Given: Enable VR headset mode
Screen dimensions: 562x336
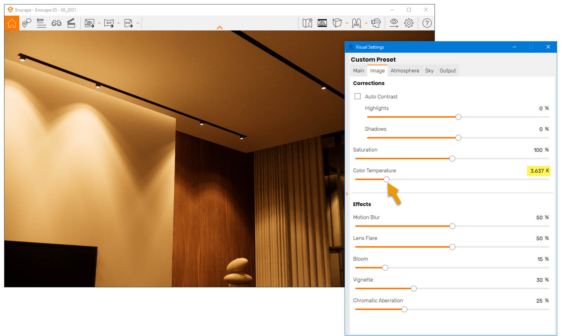Looking at the screenshot, I should (x=376, y=23).
